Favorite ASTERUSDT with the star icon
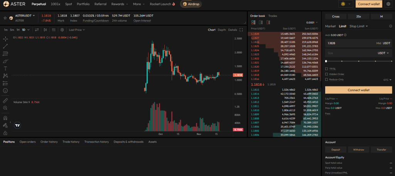 (5, 18)
